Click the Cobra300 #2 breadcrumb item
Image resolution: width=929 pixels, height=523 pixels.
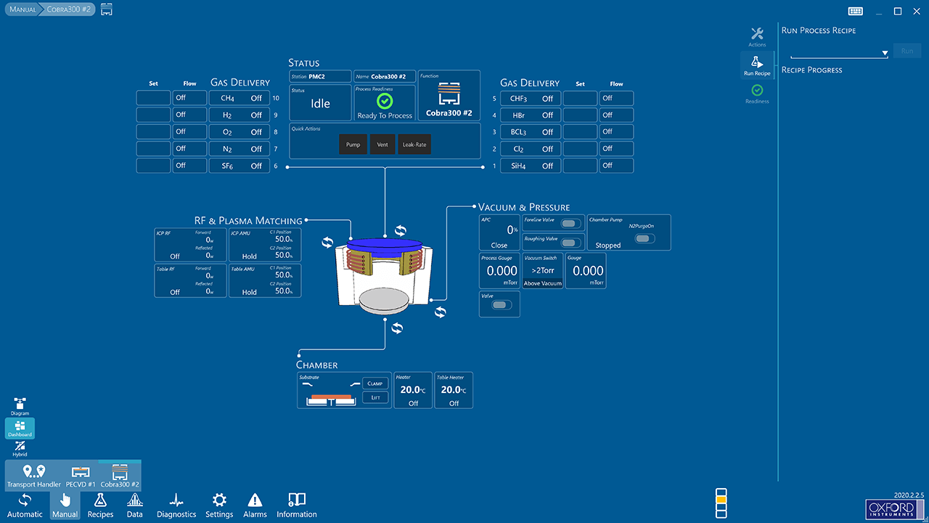point(69,9)
